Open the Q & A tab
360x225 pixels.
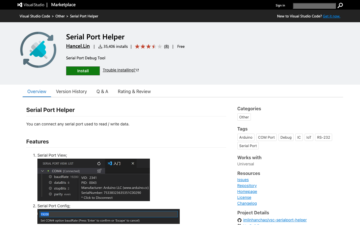click(x=102, y=91)
